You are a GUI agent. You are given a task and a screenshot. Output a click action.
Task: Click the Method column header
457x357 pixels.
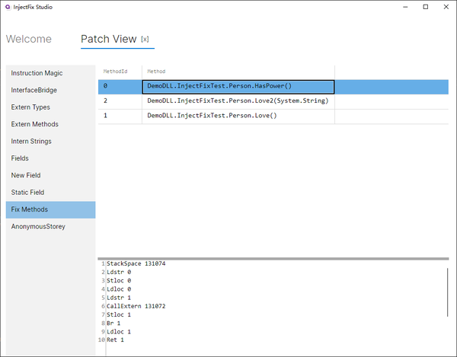click(x=156, y=71)
